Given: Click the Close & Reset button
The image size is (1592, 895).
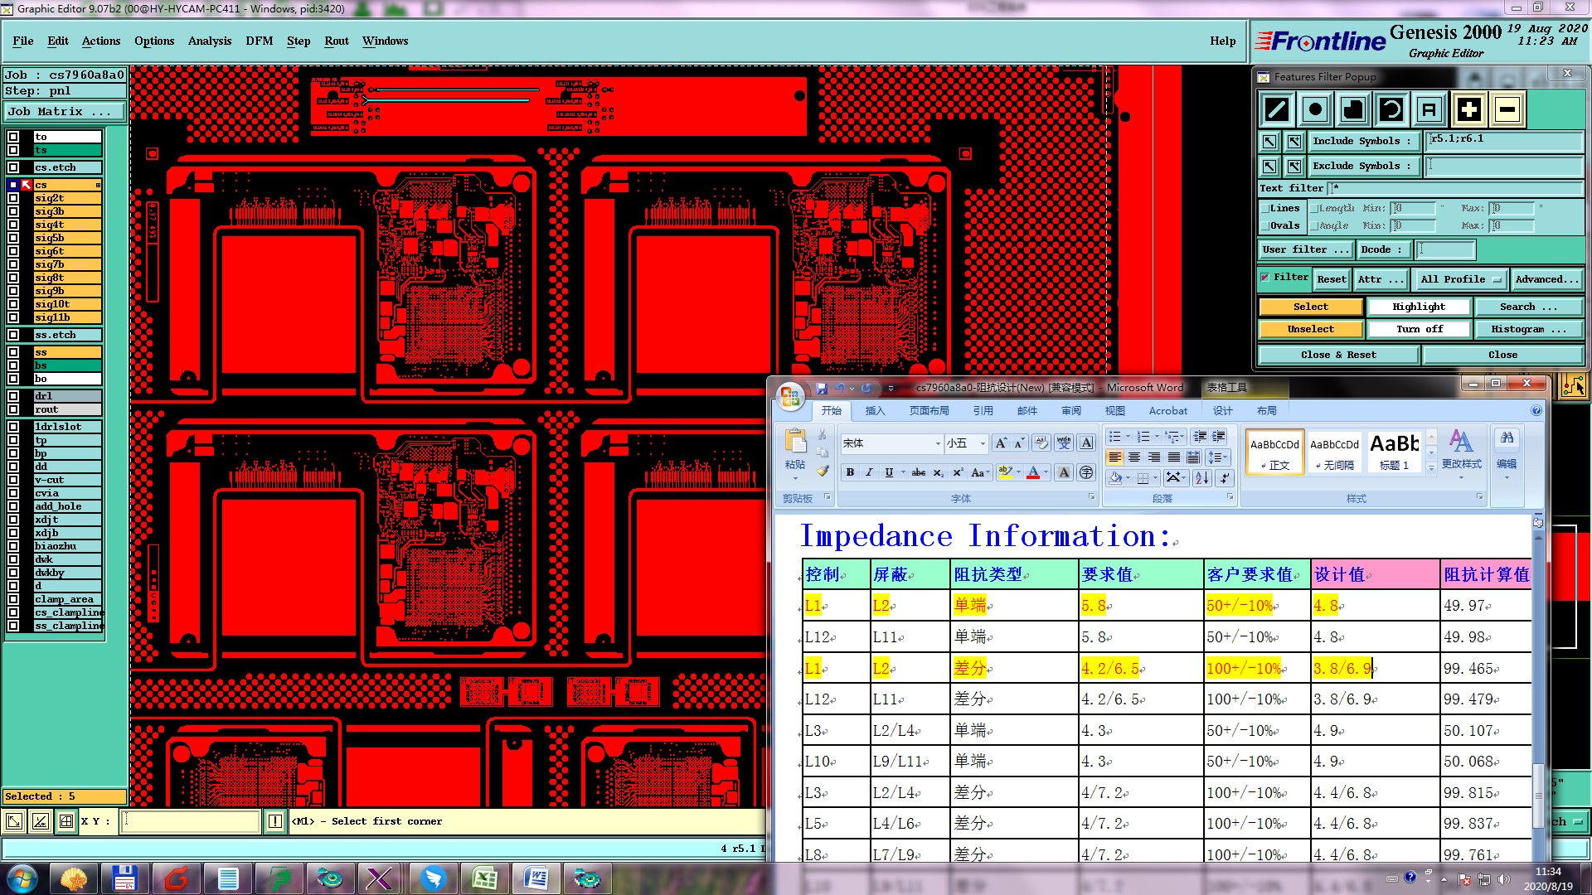Looking at the screenshot, I should 1338,356.
